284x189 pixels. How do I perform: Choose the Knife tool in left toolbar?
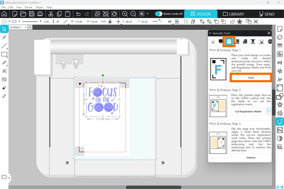(4, 96)
